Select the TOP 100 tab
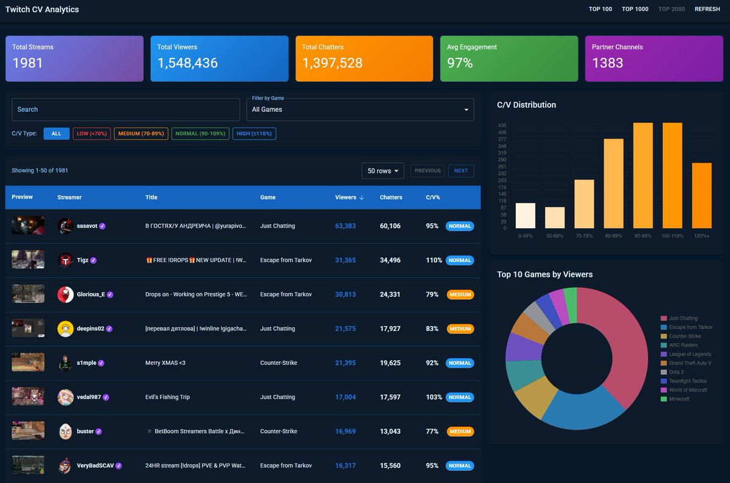 tap(601, 9)
